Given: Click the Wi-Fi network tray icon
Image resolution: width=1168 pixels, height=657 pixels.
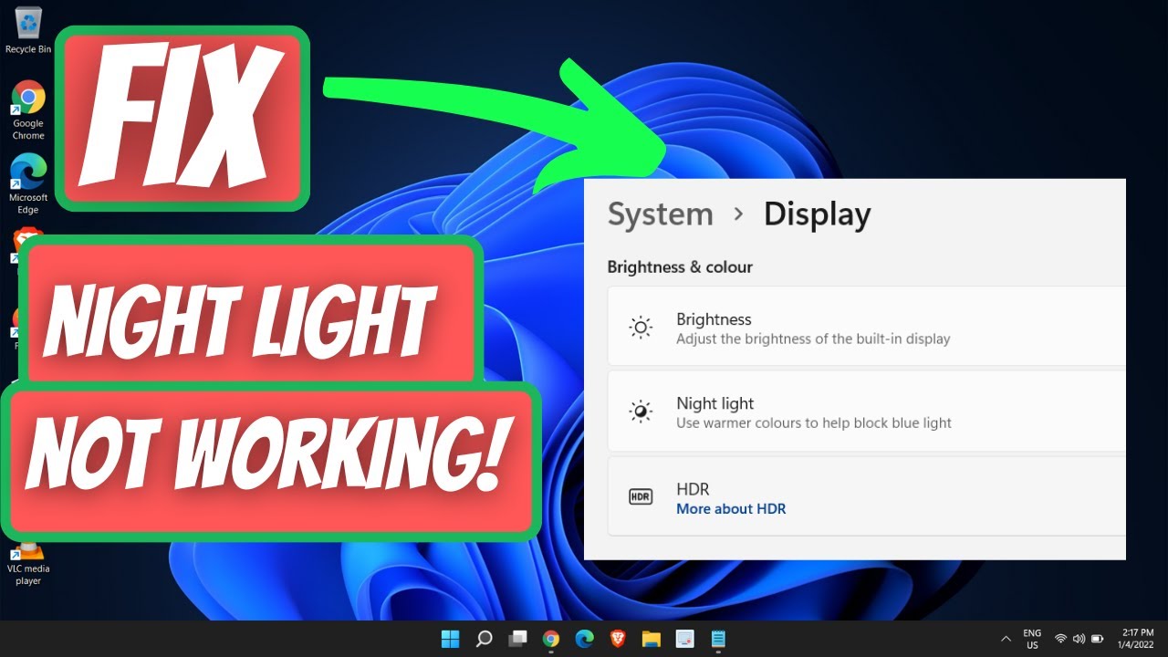Looking at the screenshot, I should coord(1060,639).
